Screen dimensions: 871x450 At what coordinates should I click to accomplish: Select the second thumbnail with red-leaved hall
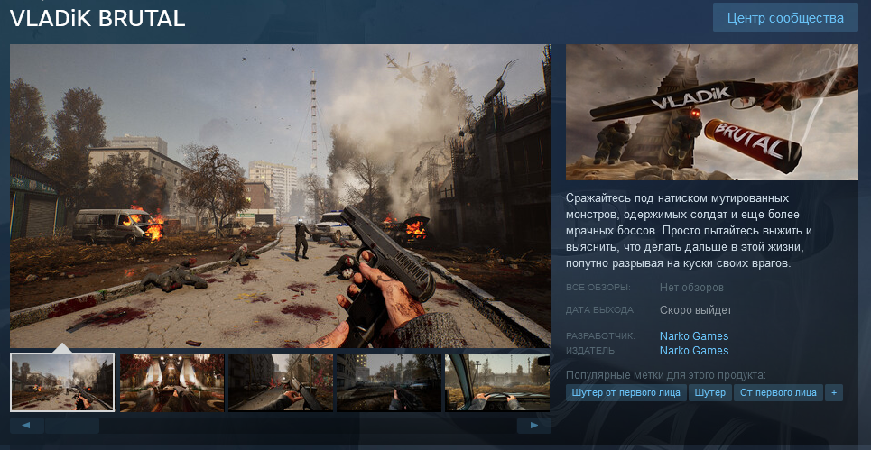[172, 382]
